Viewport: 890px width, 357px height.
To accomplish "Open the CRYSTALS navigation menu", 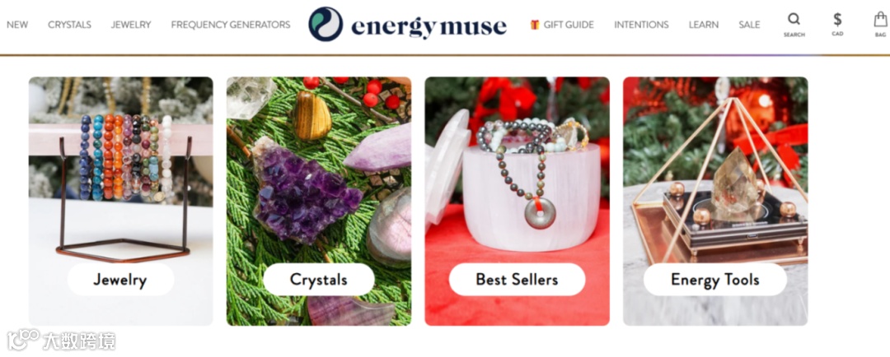I will 69,25.
